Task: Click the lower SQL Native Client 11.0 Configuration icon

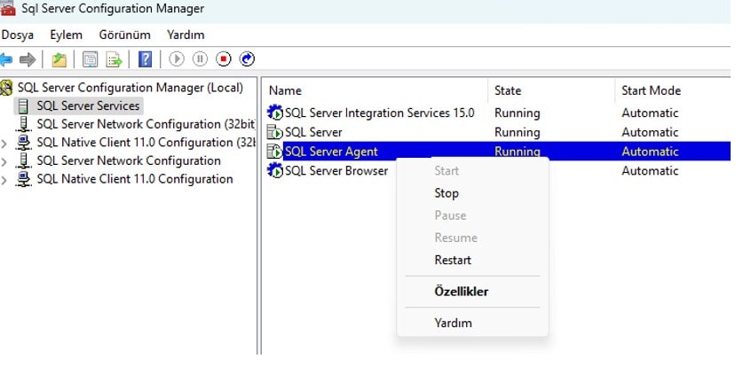Action: [x=23, y=179]
